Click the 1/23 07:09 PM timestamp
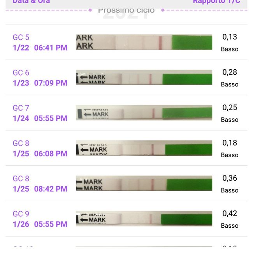The image size is (253, 253). coord(40,83)
